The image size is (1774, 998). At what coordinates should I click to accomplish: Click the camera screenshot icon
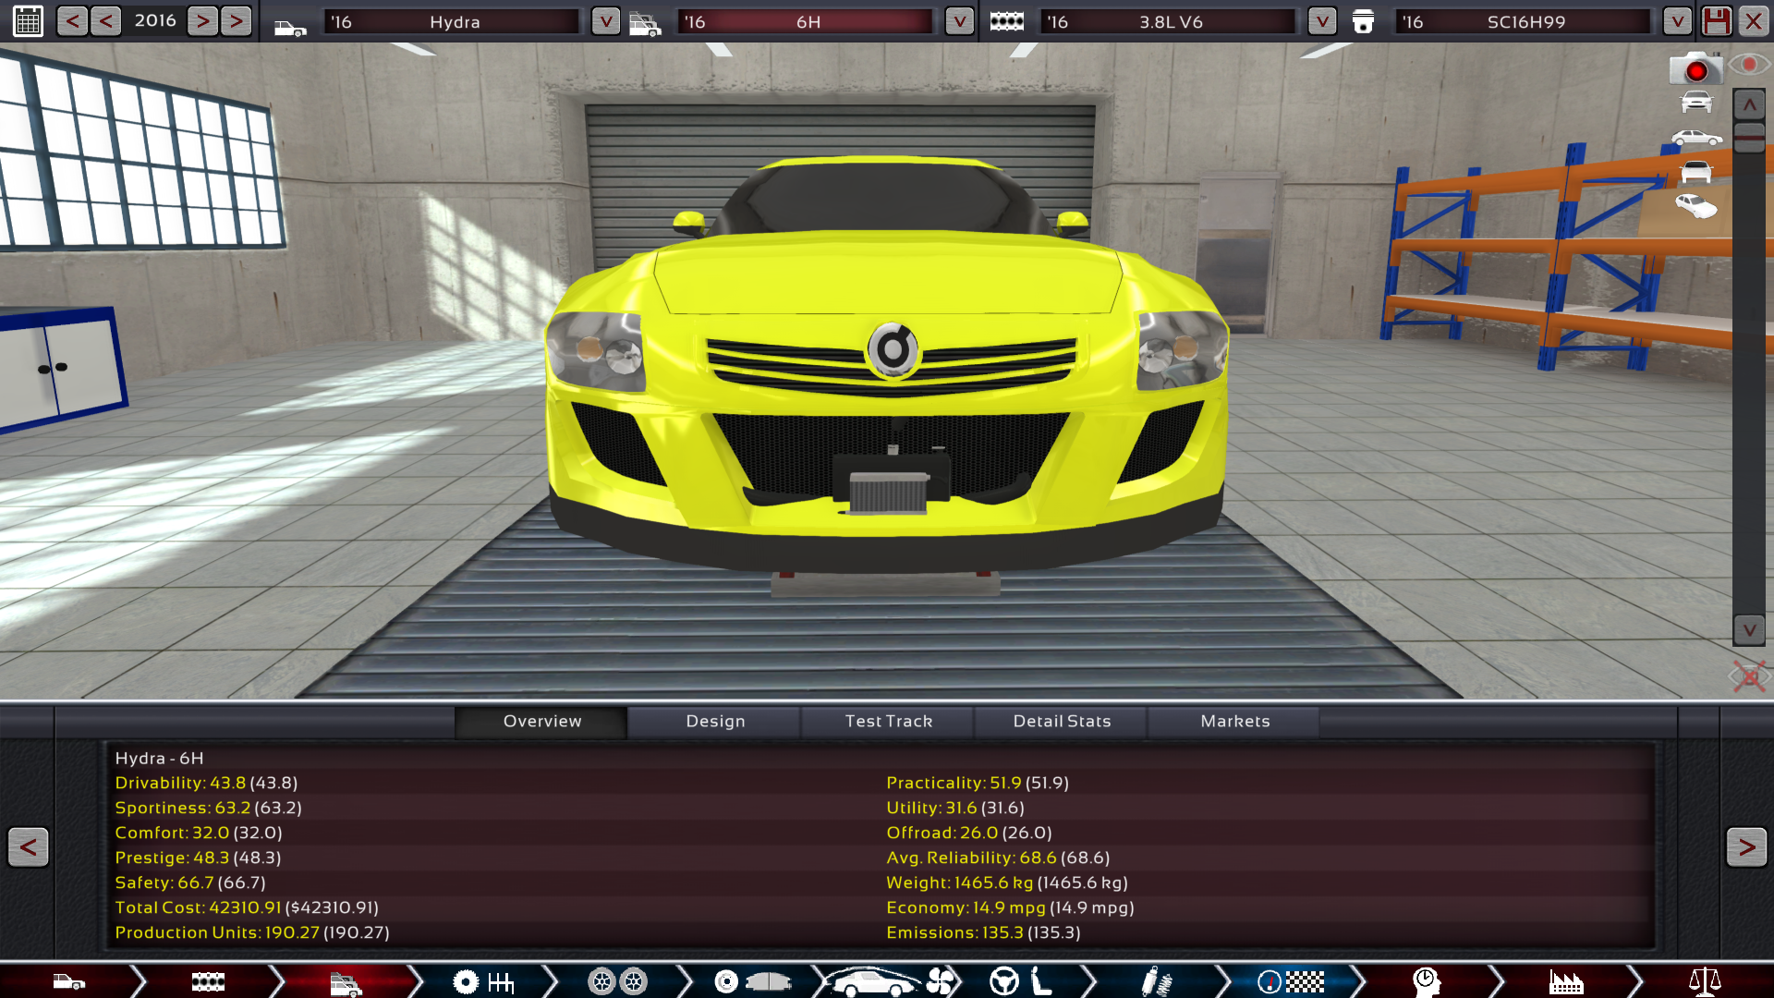[1695, 69]
